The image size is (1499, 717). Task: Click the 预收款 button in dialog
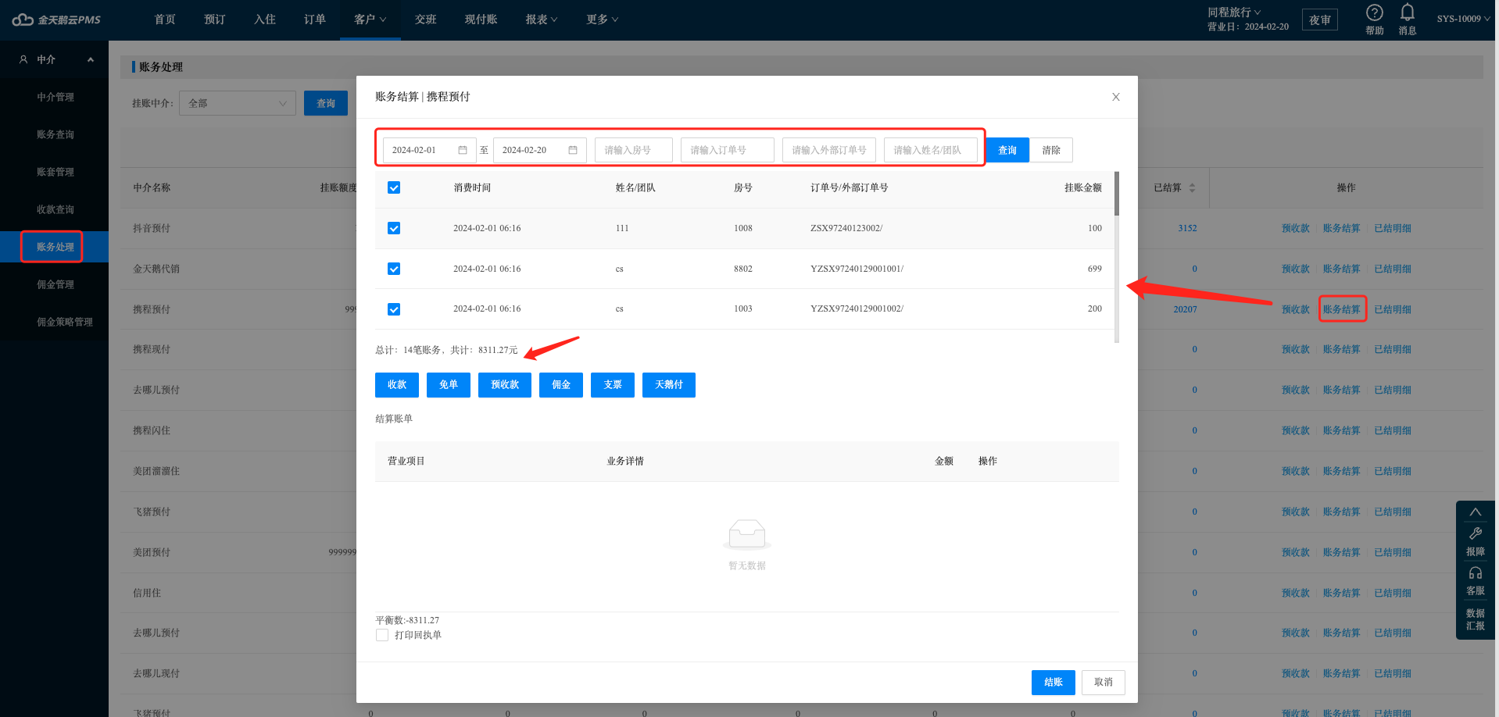[x=505, y=385]
